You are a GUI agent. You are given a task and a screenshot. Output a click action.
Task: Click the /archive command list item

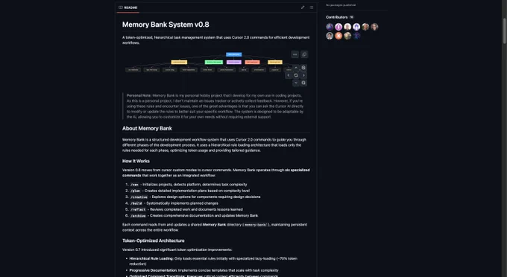(194, 216)
